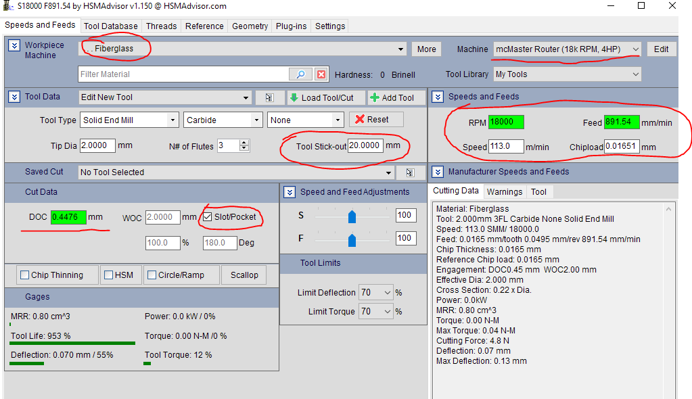The width and height of the screenshot is (692, 399).
Task: Open the Warnings tab
Action: (x=504, y=192)
